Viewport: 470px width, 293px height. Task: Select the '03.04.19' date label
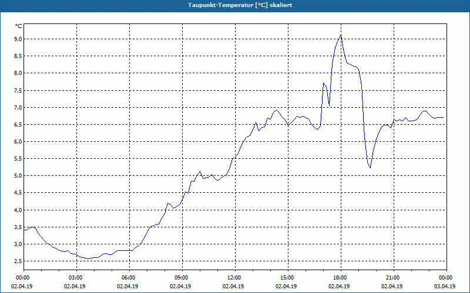tap(445, 286)
